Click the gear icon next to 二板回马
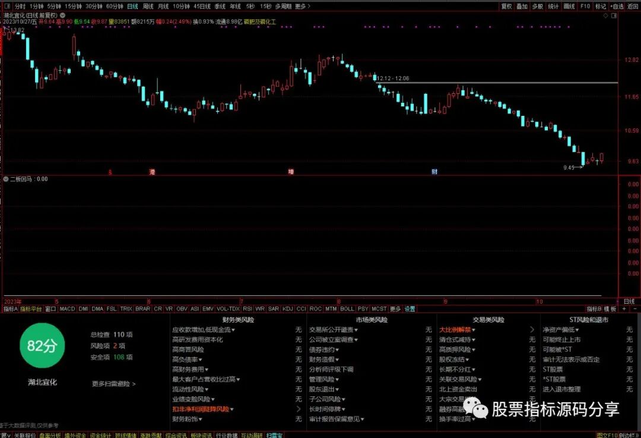 6,179
